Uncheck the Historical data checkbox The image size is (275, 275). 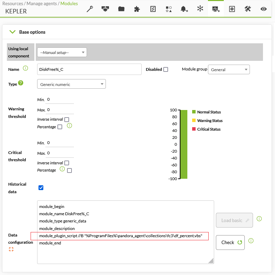click(x=41, y=188)
